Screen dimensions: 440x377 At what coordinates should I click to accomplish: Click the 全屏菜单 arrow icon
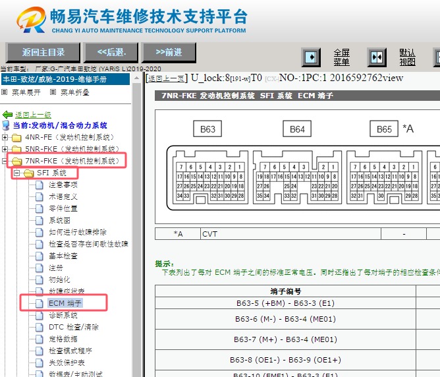[x=311, y=57]
